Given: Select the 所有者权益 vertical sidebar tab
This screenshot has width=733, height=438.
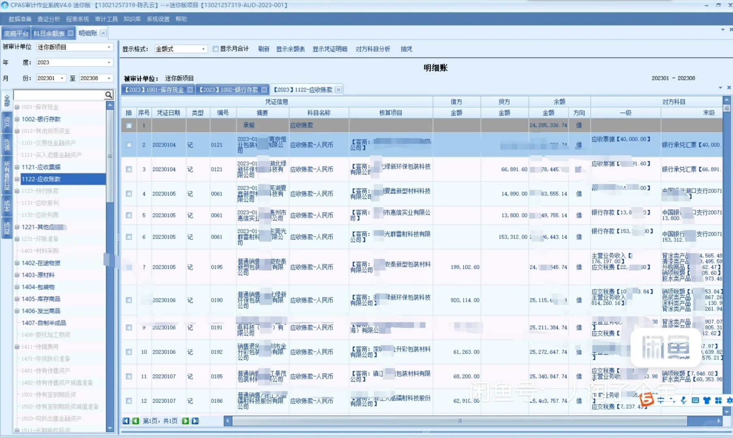Looking at the screenshot, I should click(x=6, y=175).
